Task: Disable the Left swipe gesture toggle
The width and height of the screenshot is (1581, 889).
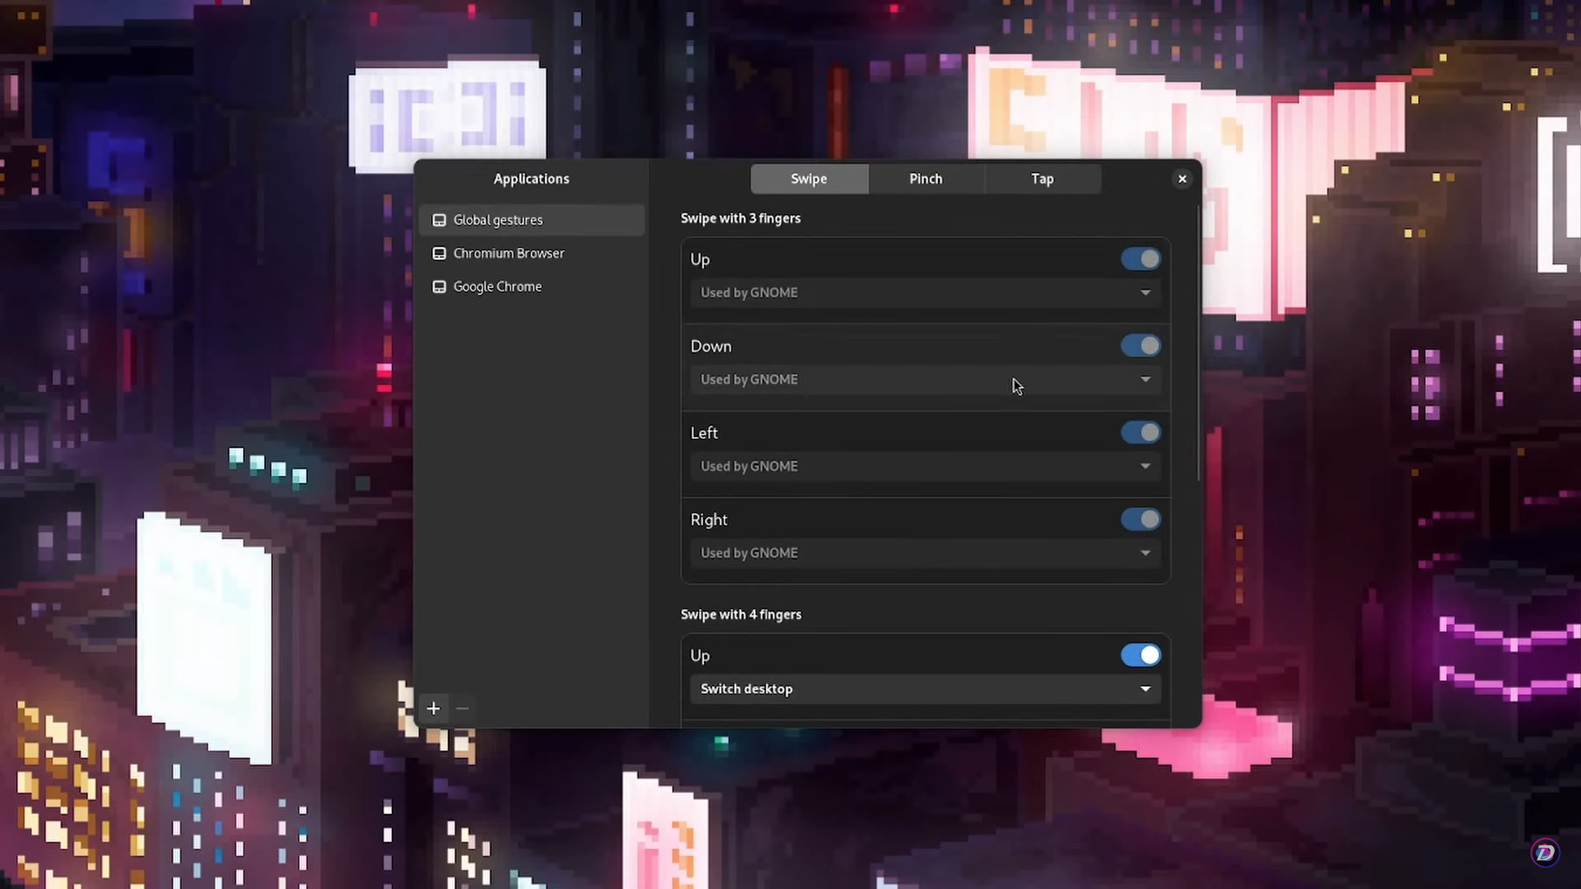Action: coord(1140,432)
